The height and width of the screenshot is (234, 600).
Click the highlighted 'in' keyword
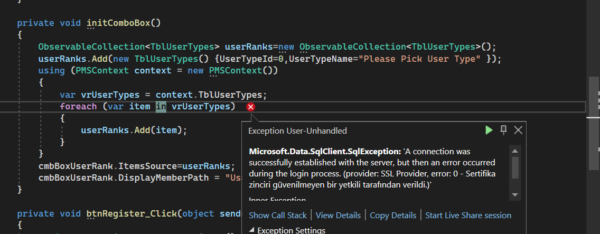click(x=161, y=106)
